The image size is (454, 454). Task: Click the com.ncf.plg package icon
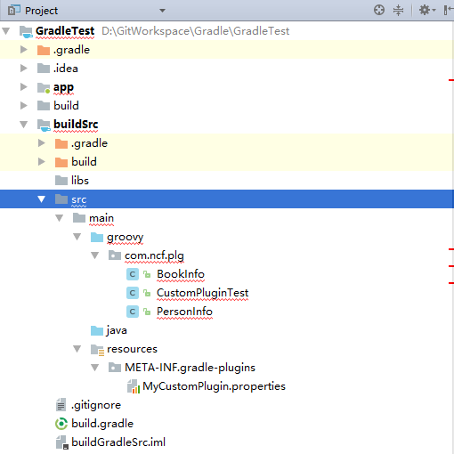pos(115,255)
